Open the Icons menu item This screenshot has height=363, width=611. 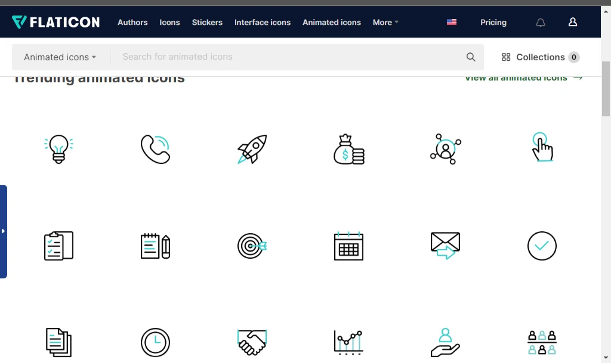169,23
